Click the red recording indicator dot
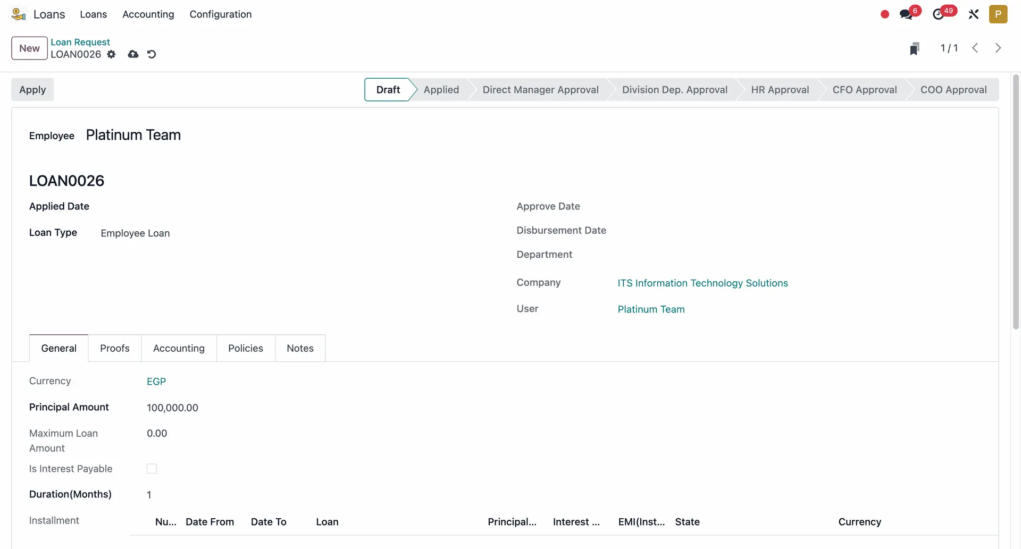Screen dimensions: 1021x549 click(x=885, y=14)
